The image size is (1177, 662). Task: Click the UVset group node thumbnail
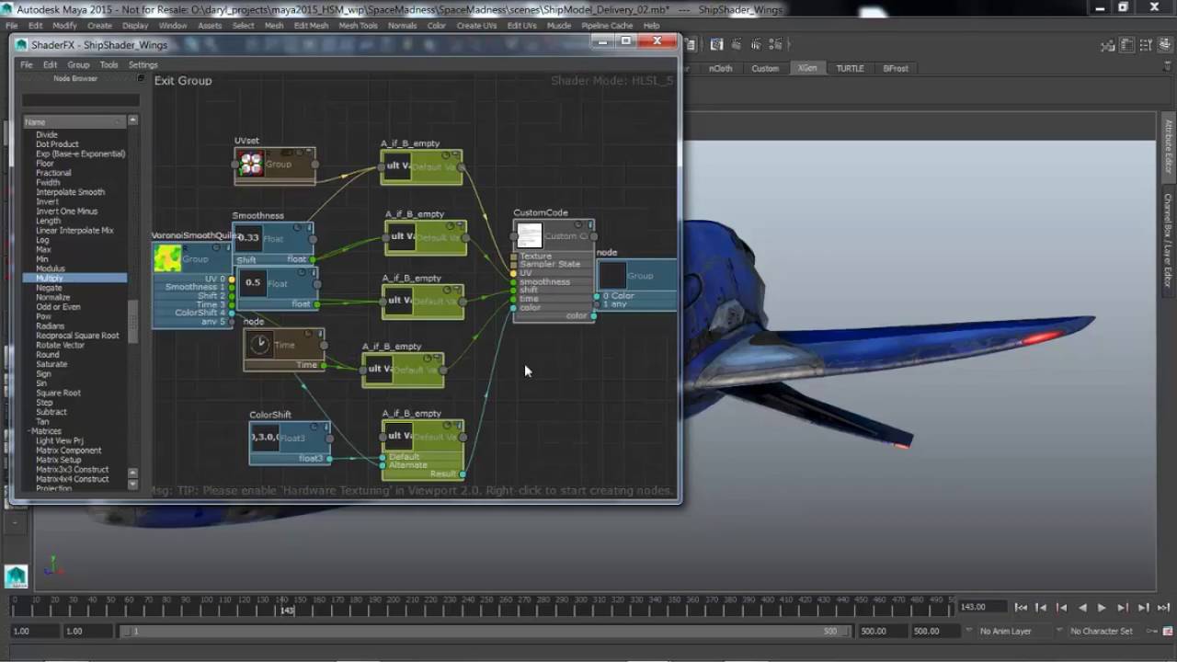point(251,165)
